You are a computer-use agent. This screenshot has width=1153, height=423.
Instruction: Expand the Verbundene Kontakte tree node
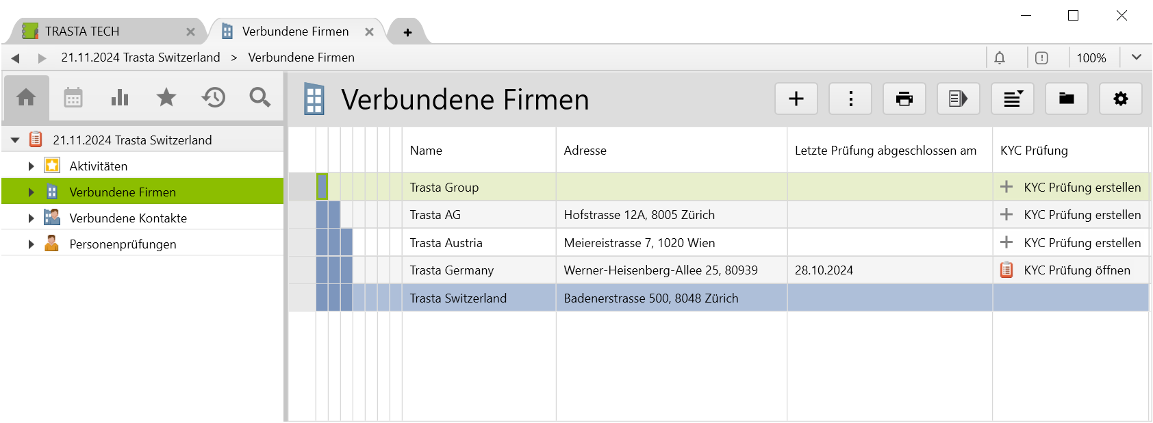31,218
